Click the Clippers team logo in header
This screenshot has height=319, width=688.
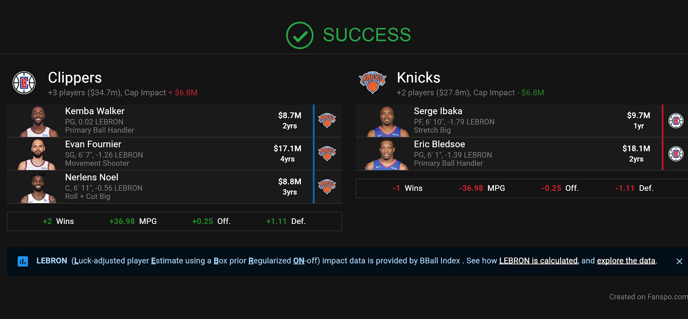click(24, 83)
